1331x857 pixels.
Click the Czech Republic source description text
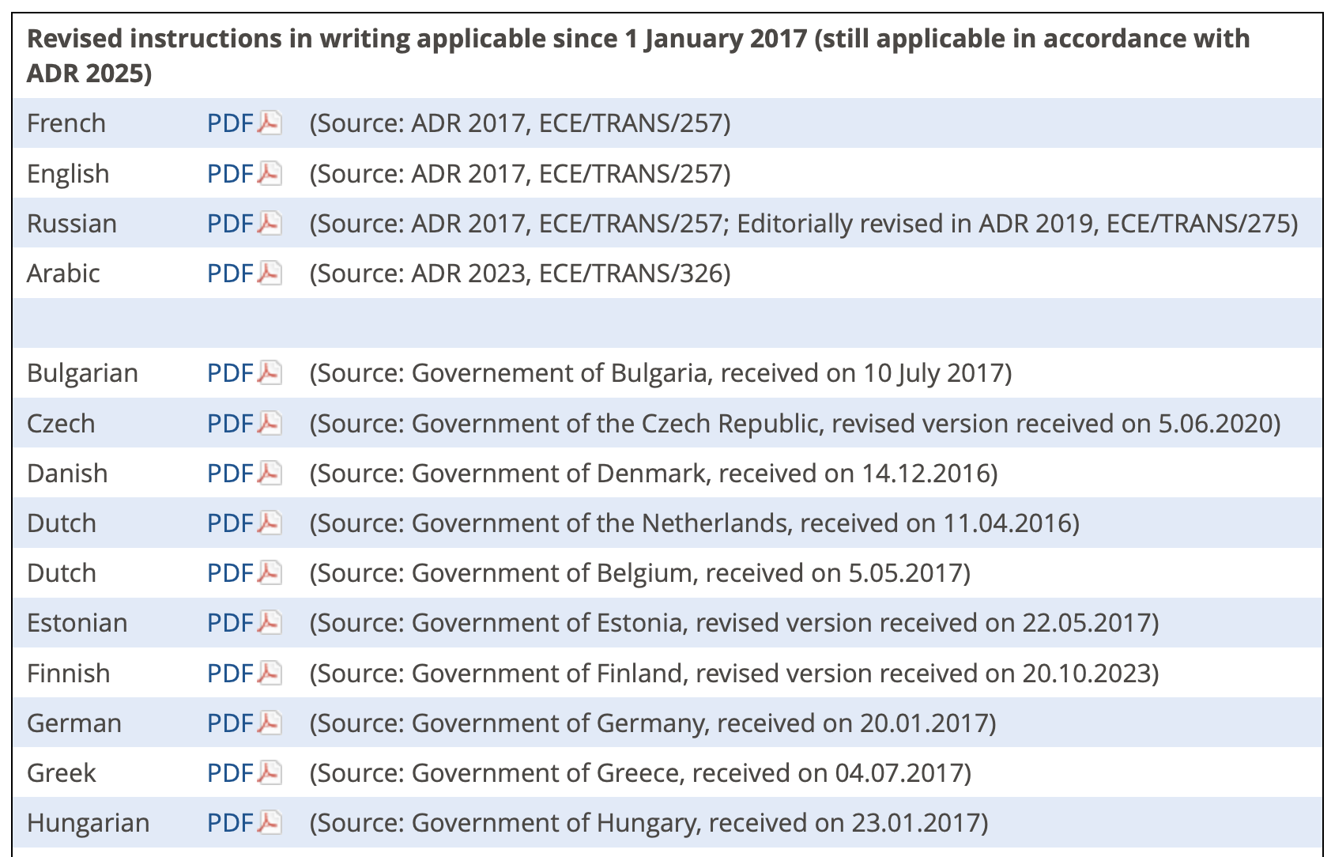794,424
